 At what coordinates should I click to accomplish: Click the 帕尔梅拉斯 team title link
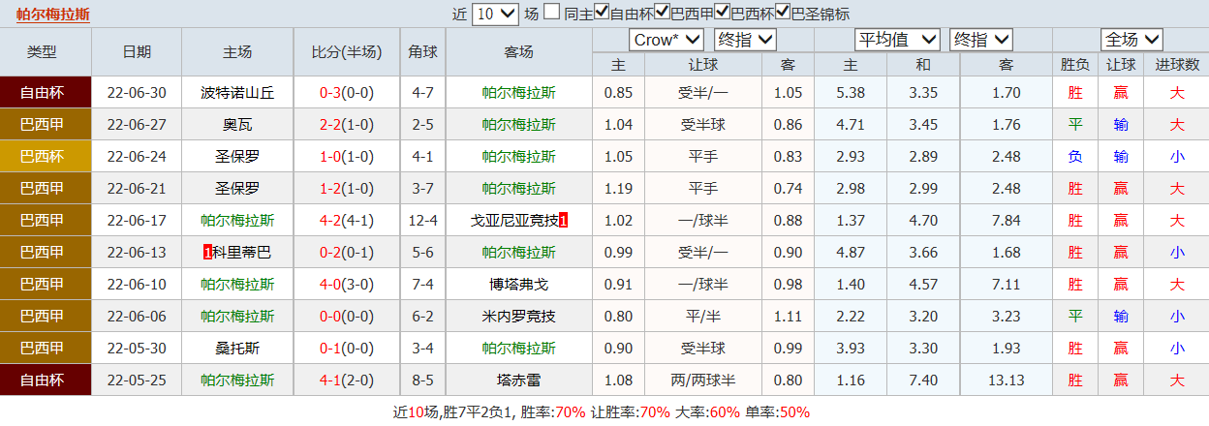pyautogui.click(x=53, y=14)
